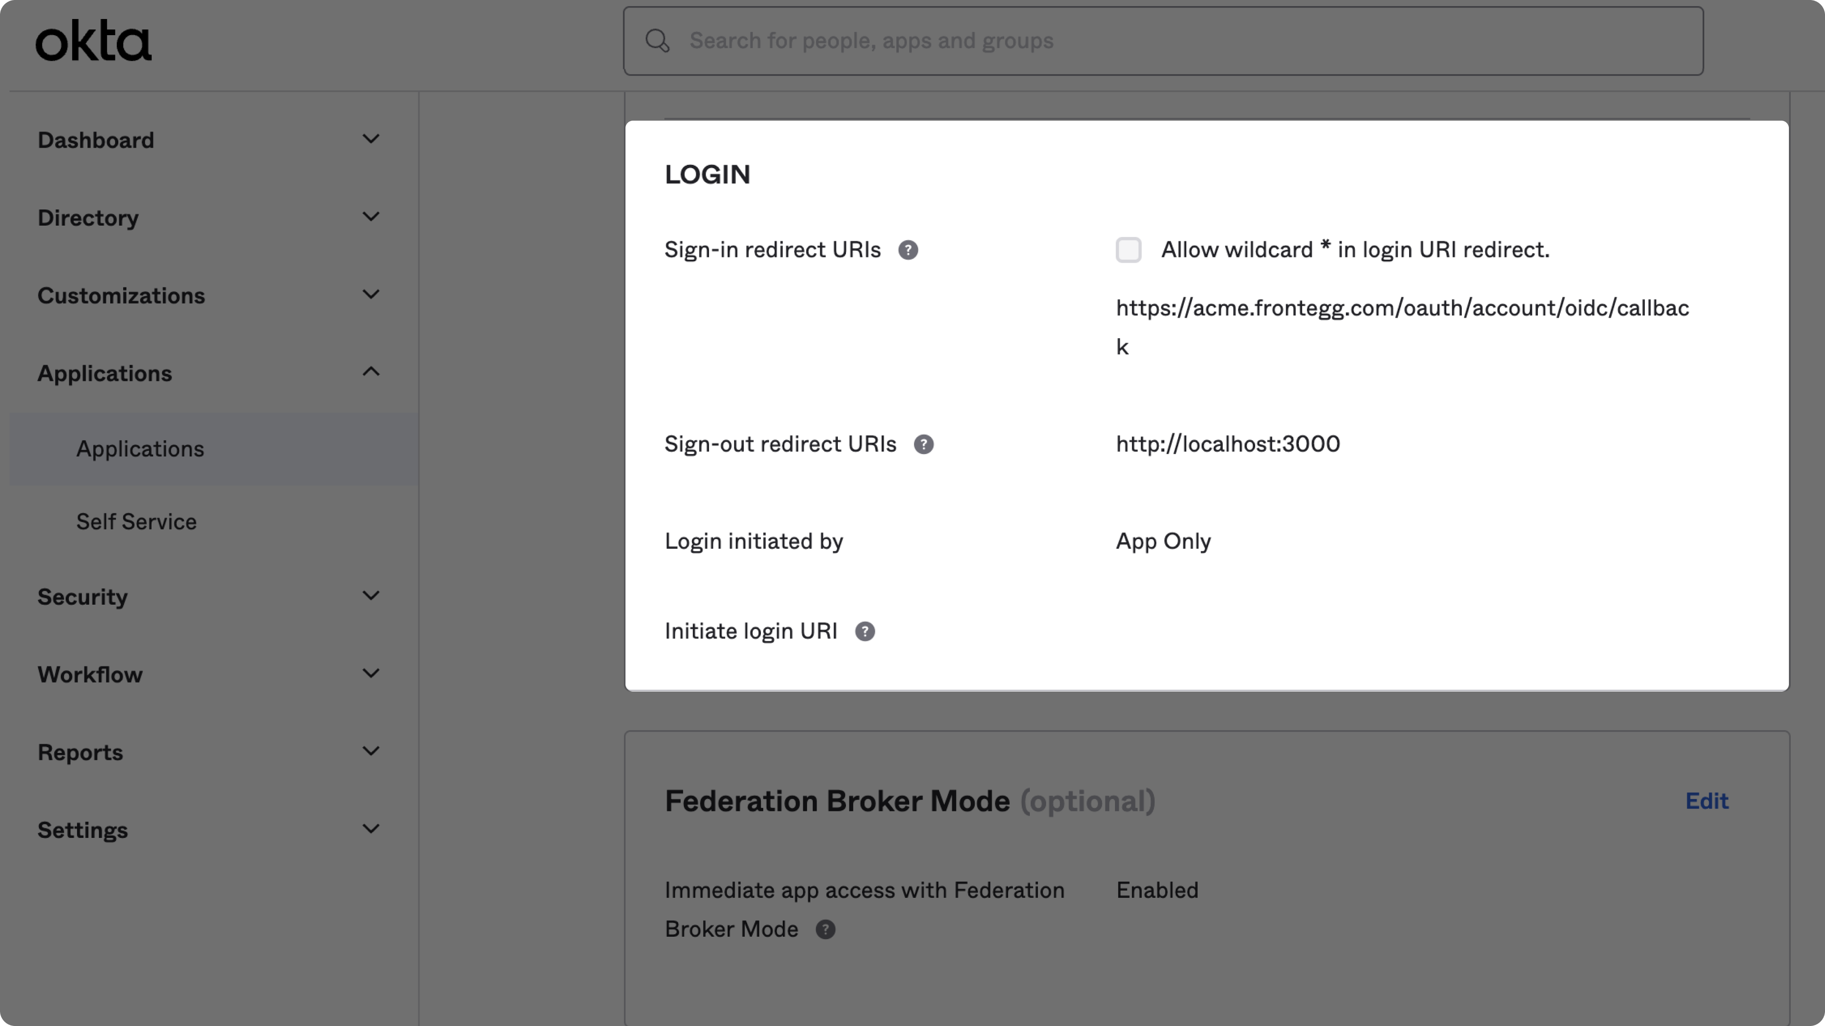Edit Federation Broker Mode settings
The width and height of the screenshot is (1825, 1026).
[1707, 801]
